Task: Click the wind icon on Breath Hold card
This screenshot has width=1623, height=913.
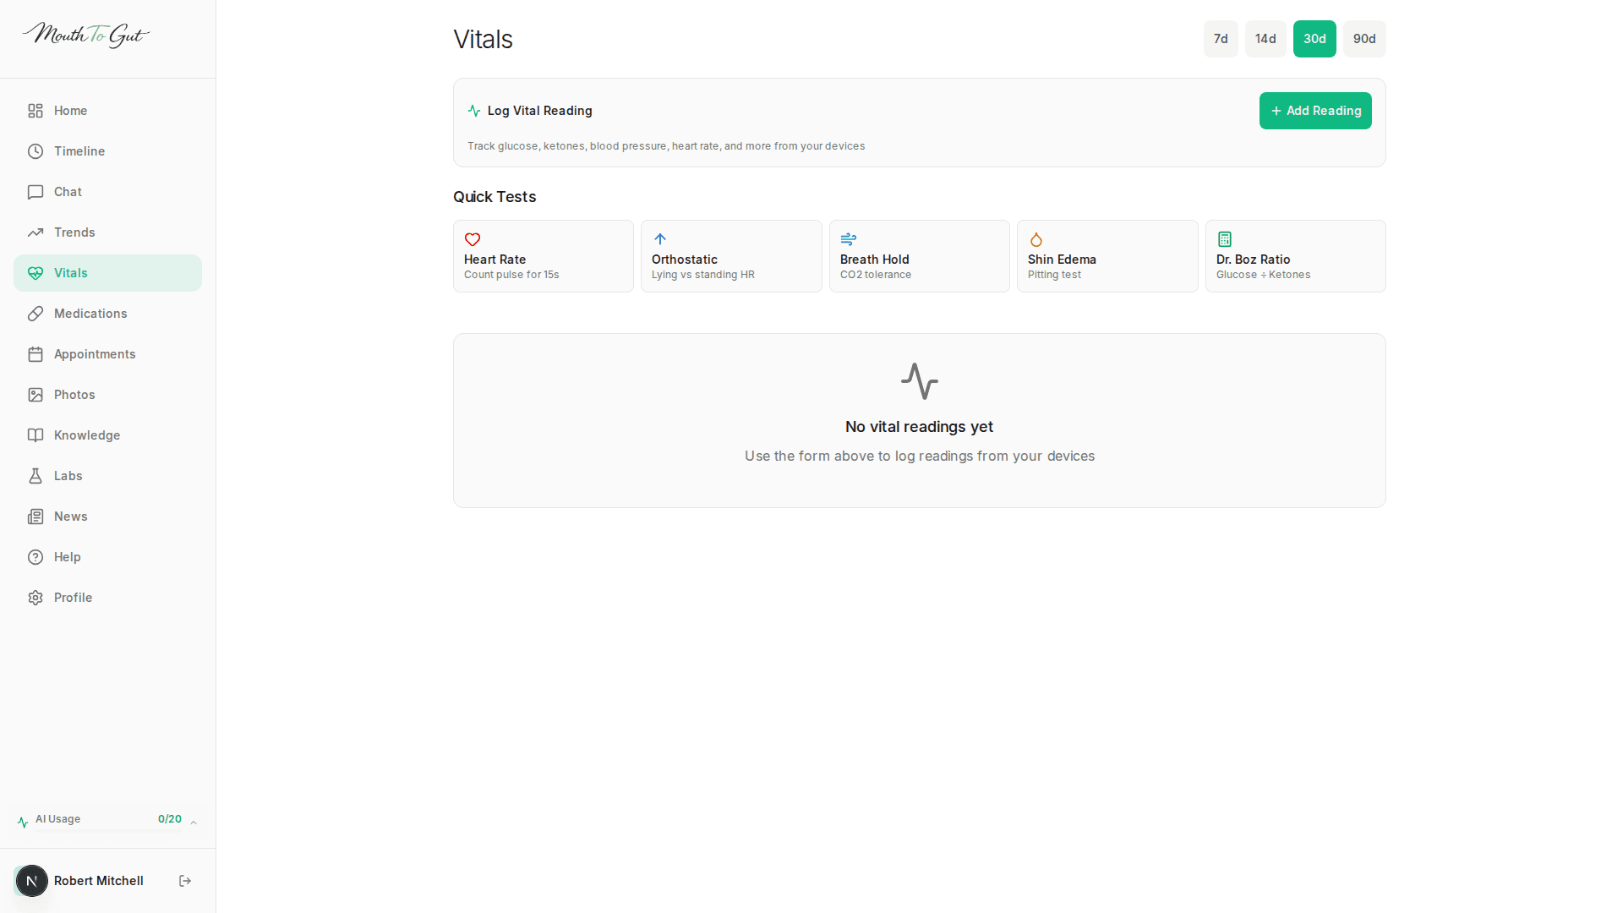Action: click(848, 239)
